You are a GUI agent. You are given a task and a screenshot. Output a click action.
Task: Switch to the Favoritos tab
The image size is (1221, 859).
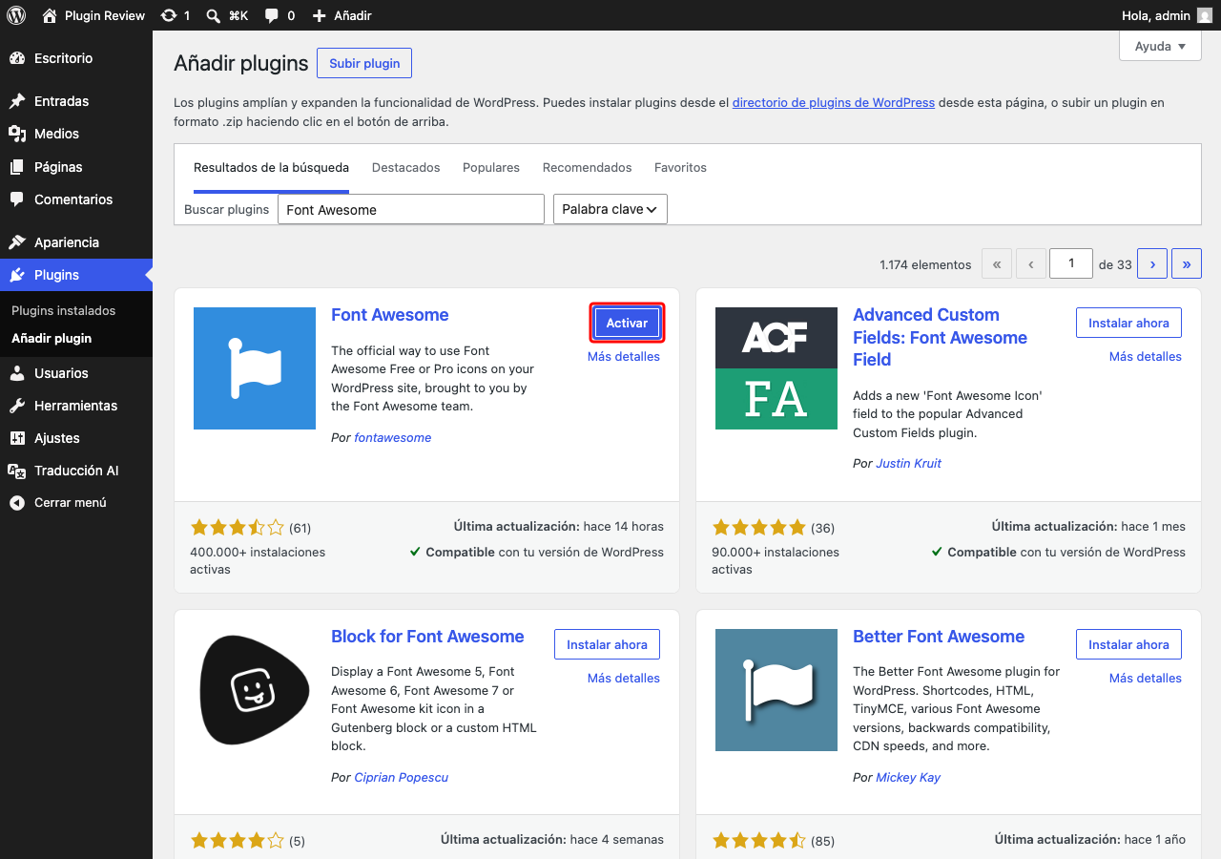pos(680,167)
